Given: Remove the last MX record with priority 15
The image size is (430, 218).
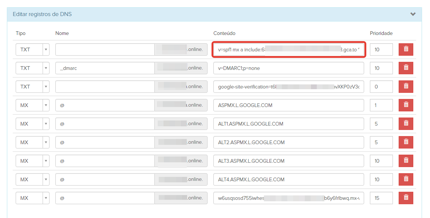Looking at the screenshot, I should [x=406, y=198].
